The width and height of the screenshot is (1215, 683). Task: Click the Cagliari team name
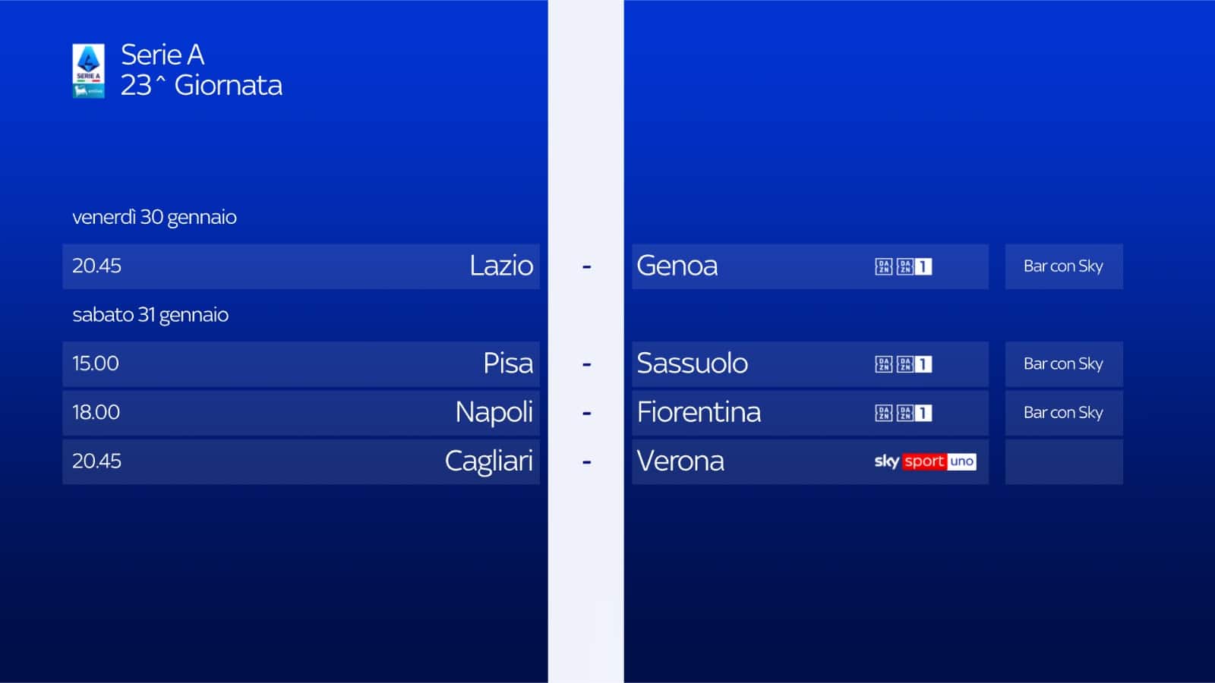[x=488, y=461]
